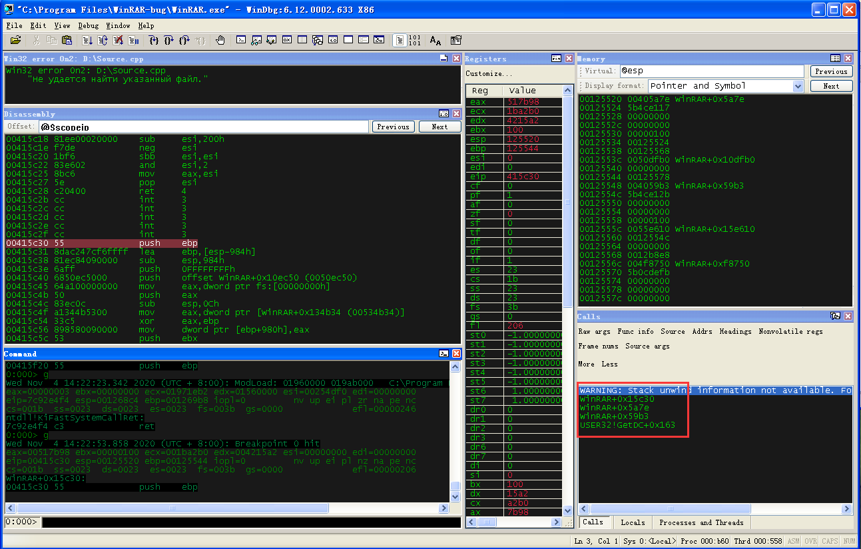Image resolution: width=861 pixels, height=549 pixels.
Task: Select the USER32!GetDC+0x163 call stack entry
Action: click(x=627, y=424)
